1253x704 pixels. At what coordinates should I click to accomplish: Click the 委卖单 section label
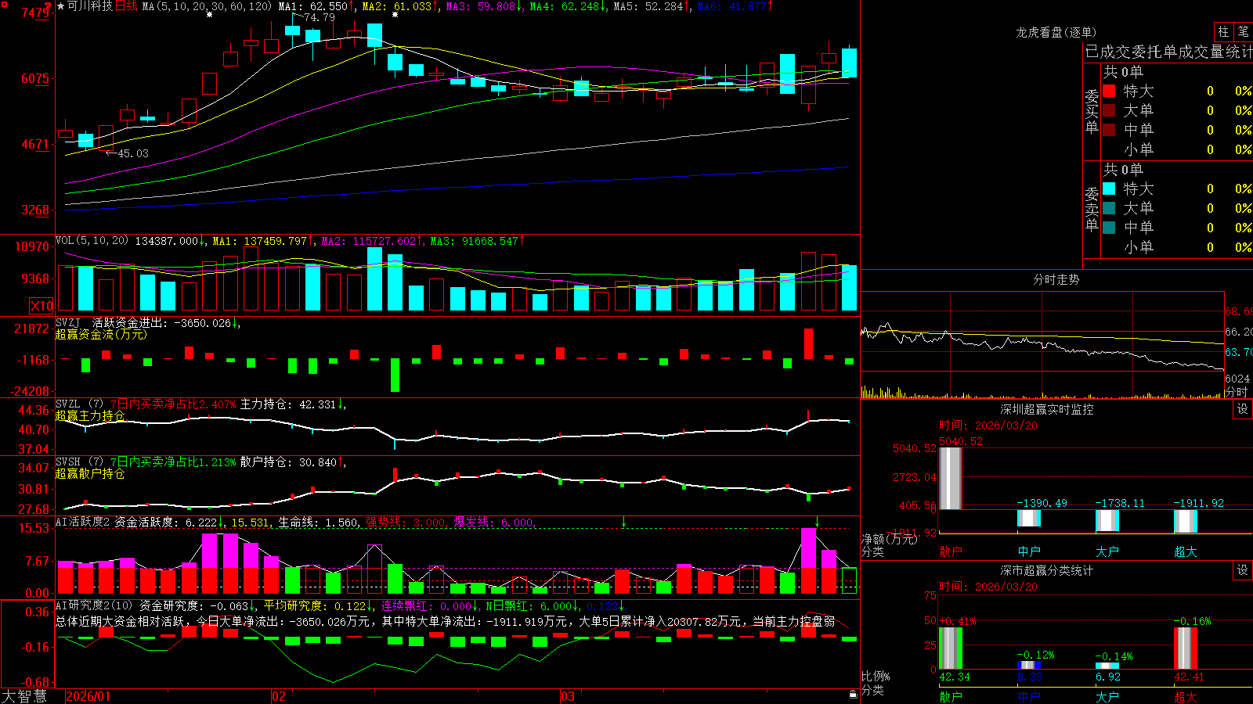pos(1092,209)
